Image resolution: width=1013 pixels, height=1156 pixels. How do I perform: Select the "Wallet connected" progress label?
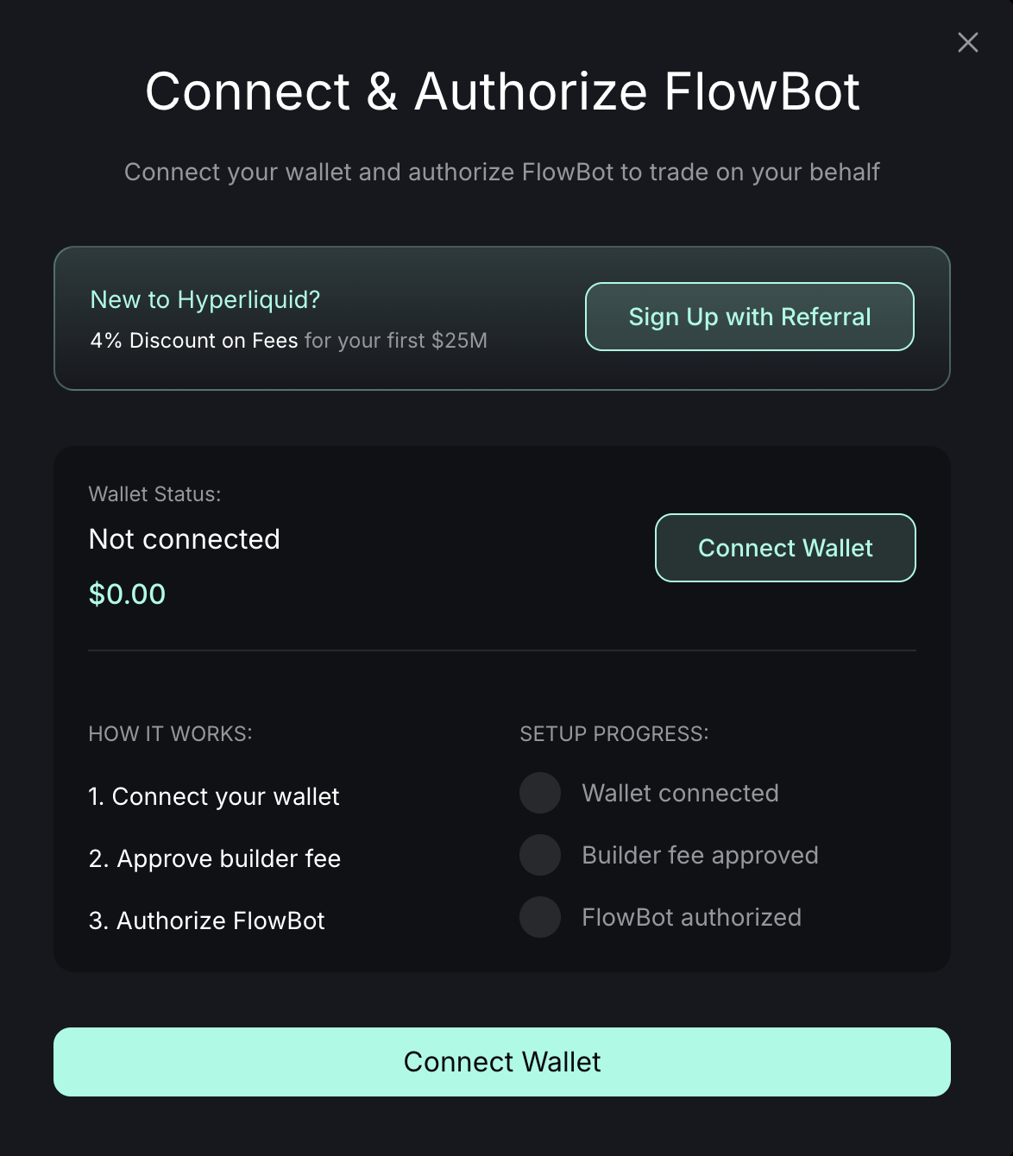[x=680, y=793]
